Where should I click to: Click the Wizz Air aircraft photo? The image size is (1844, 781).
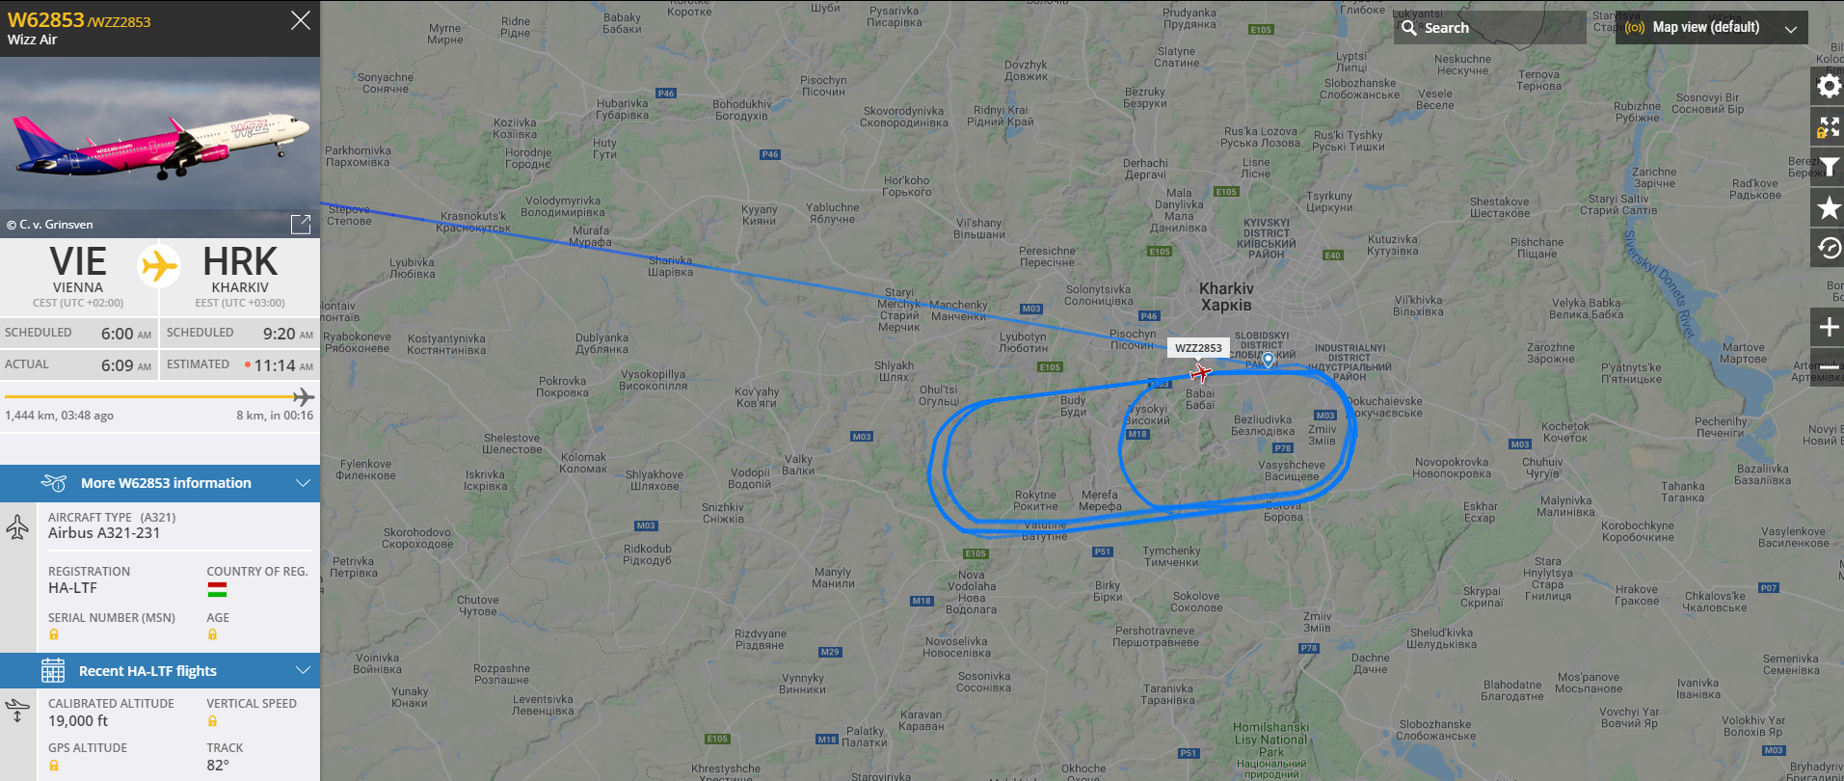(160, 147)
